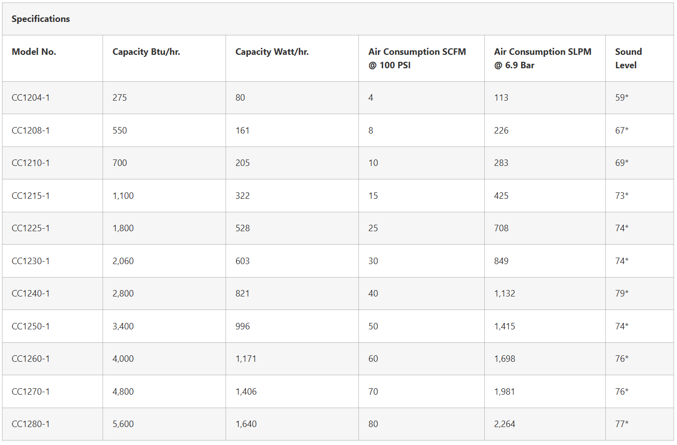Click the Air Consumption SLPM header
This screenshot has width=677, height=445.
coord(543,58)
